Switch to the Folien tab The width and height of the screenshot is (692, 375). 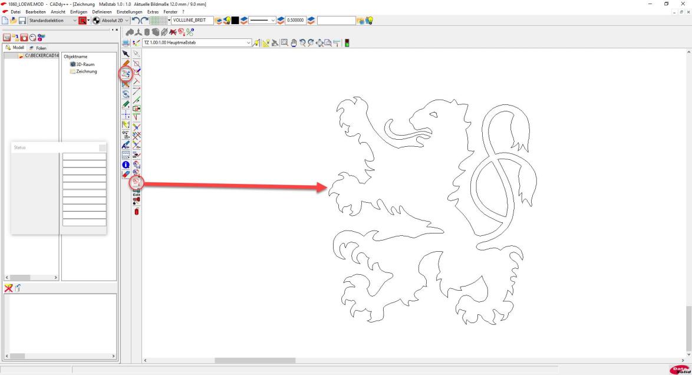38,48
